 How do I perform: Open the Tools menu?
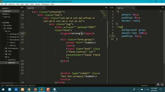(x=32, y=4)
